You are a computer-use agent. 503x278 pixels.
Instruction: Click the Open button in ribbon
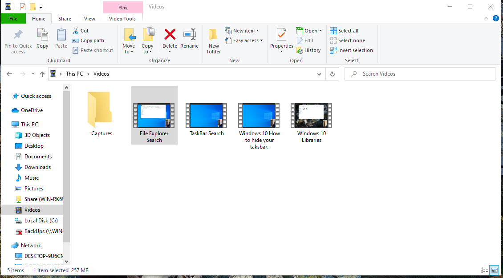(x=307, y=31)
